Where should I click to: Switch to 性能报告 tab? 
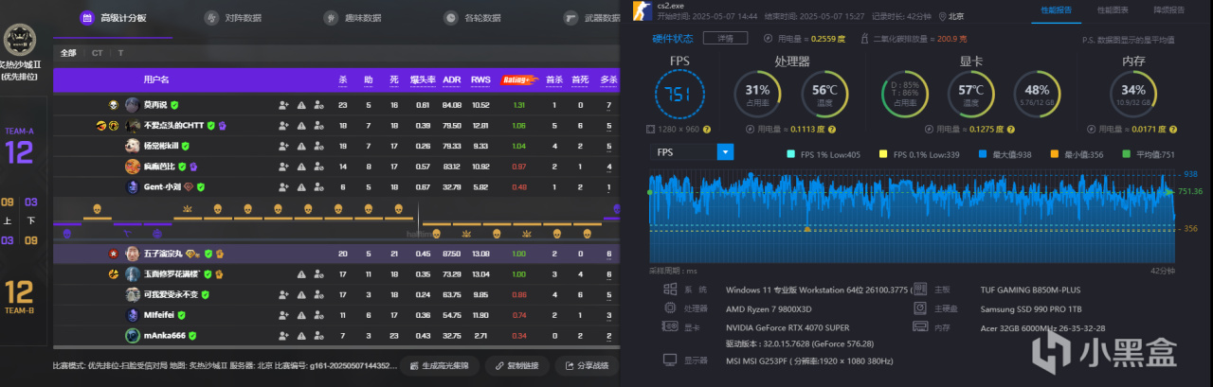click(1057, 10)
